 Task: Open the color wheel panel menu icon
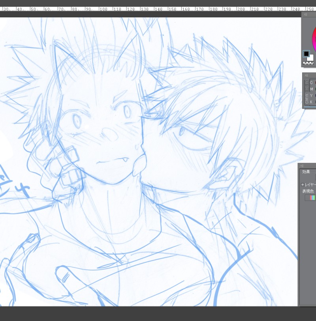tap(306, 15)
